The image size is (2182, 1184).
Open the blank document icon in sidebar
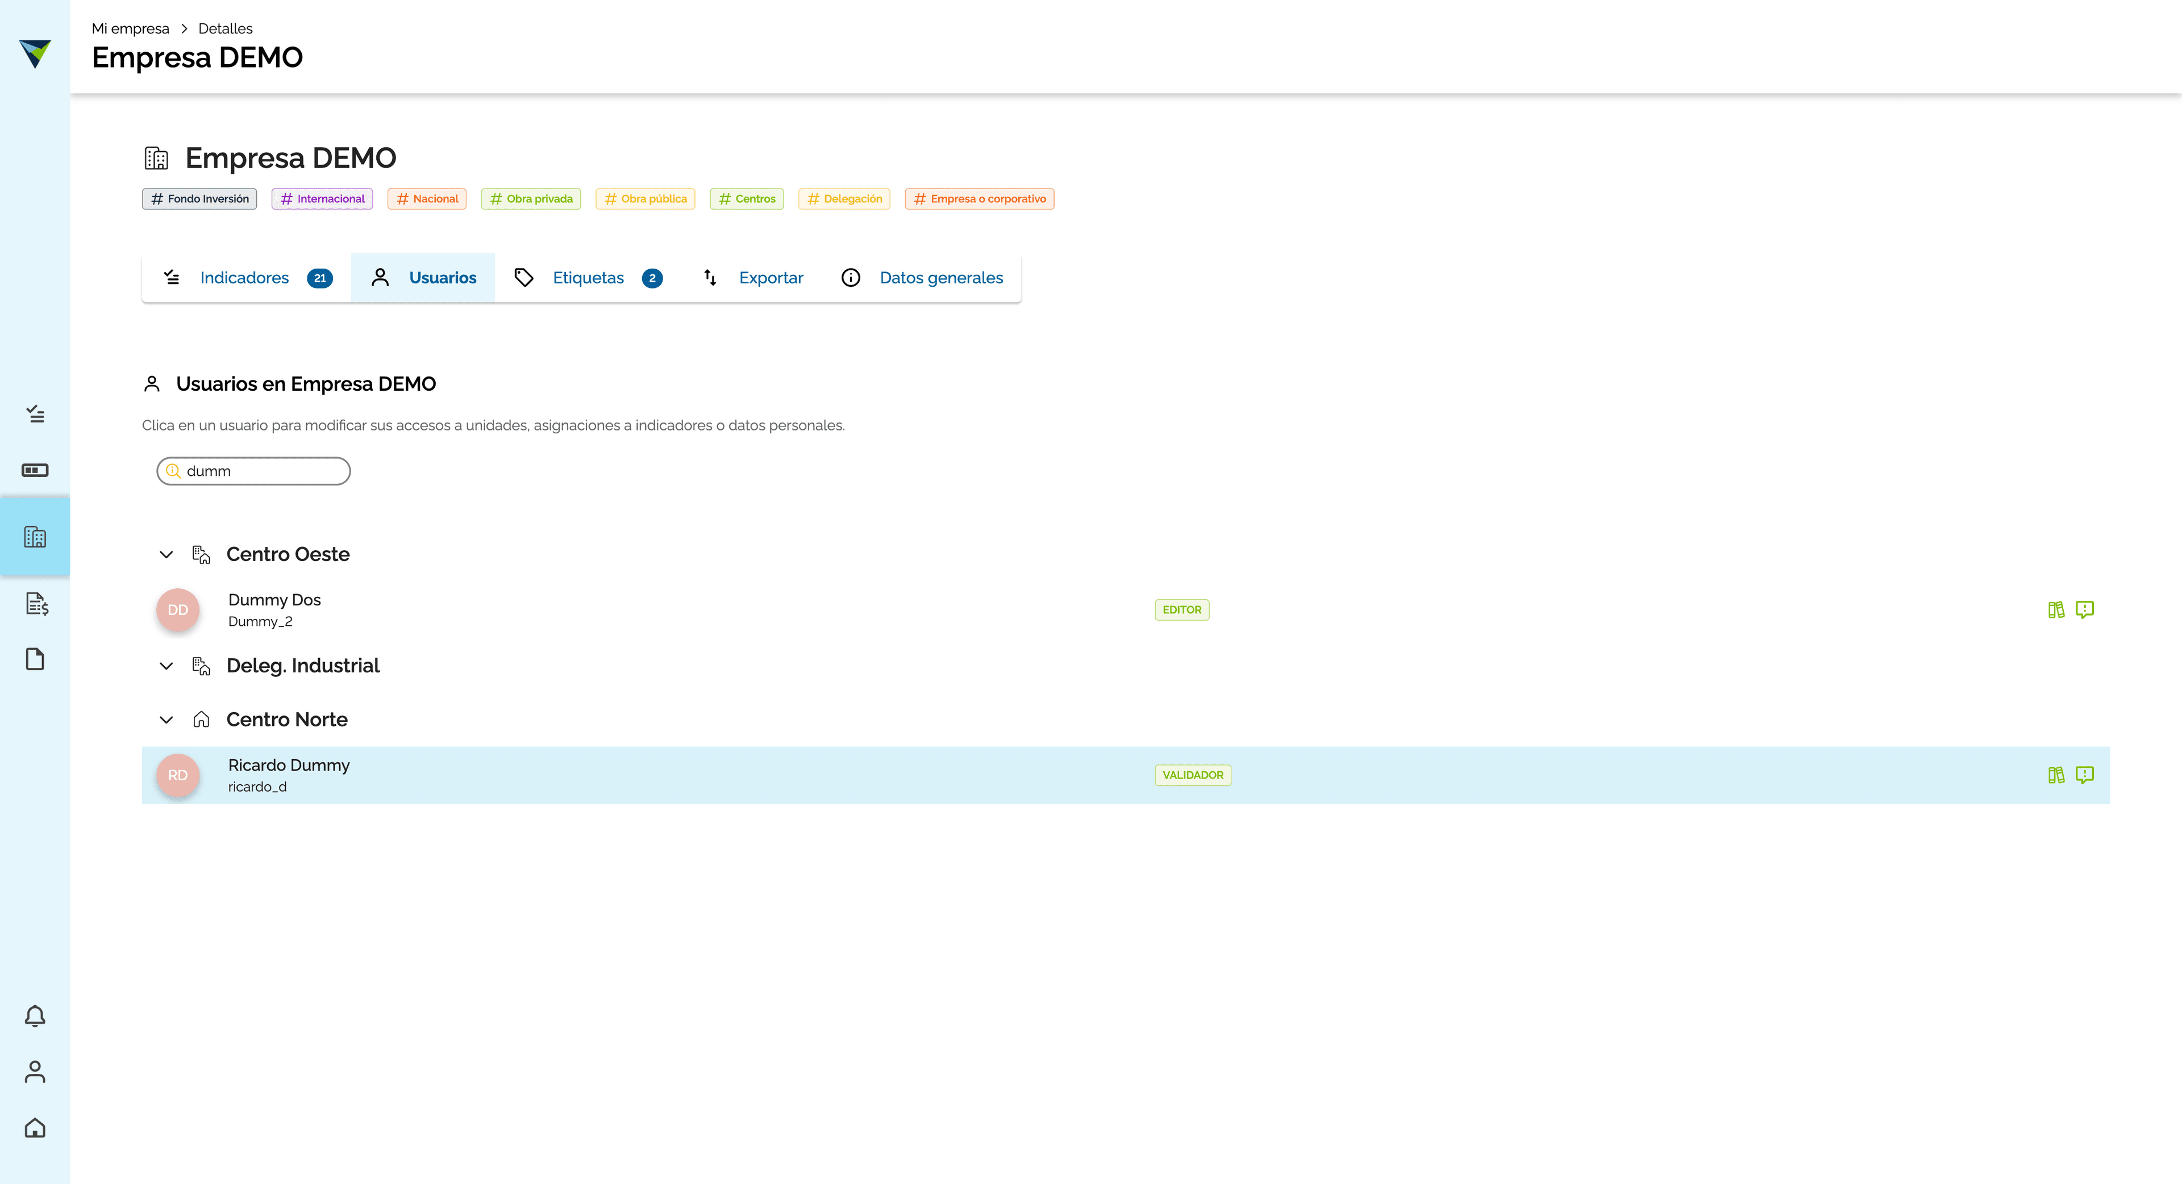(35, 659)
